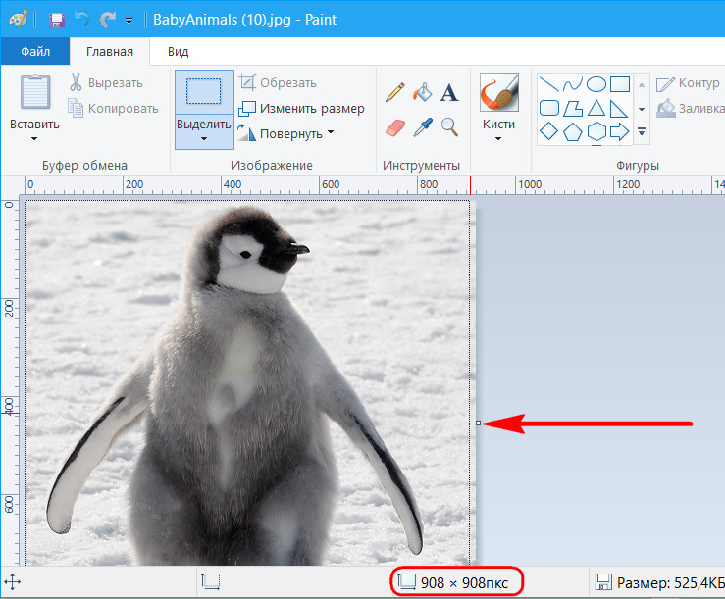Expand the Выделить selection options arrow
This screenshot has height=599, width=725.
[x=204, y=138]
